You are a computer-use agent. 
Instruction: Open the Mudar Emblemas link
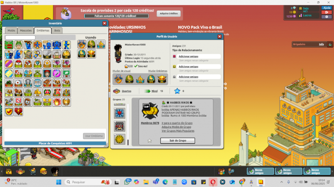point(158,71)
